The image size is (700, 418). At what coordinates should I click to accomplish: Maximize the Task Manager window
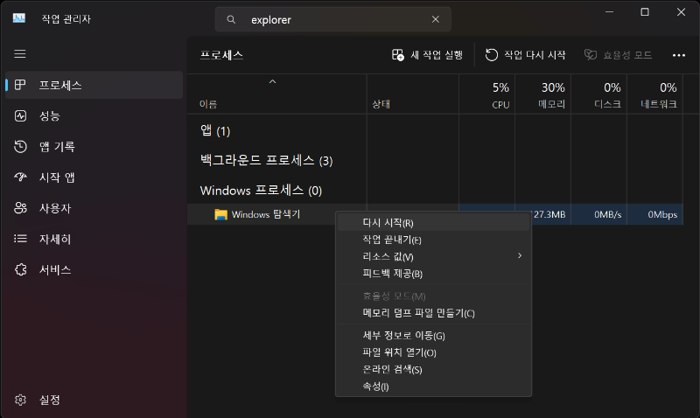coord(645,12)
